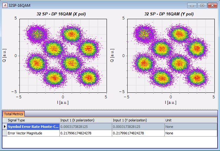Select the Y polarization Error Vector Magnitude value
Image resolution: width=220 pixels, height=151 pixels.
coord(138,133)
